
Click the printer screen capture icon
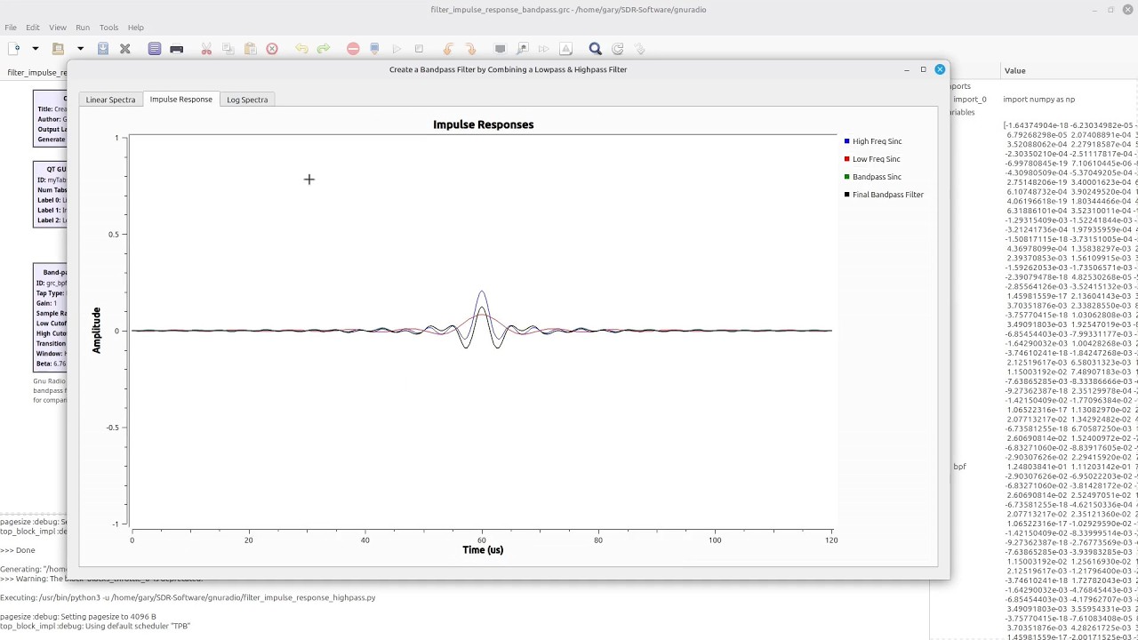[177, 49]
